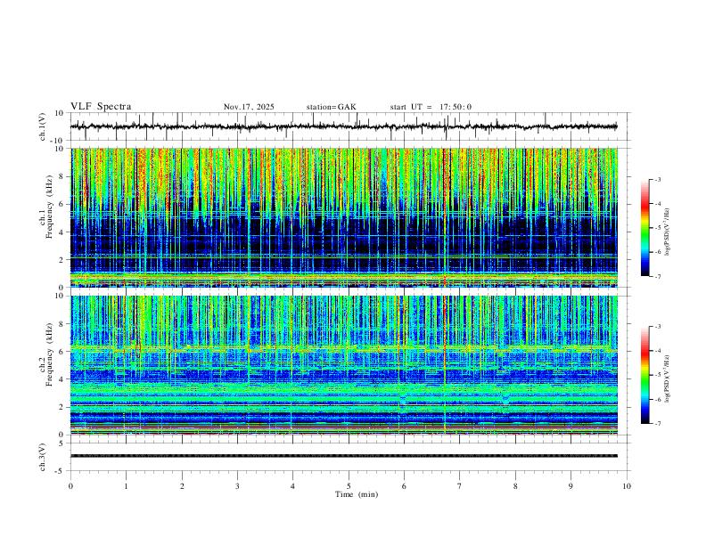Click the black ch.3 signal bar
706x545 pixels.
coord(343,456)
